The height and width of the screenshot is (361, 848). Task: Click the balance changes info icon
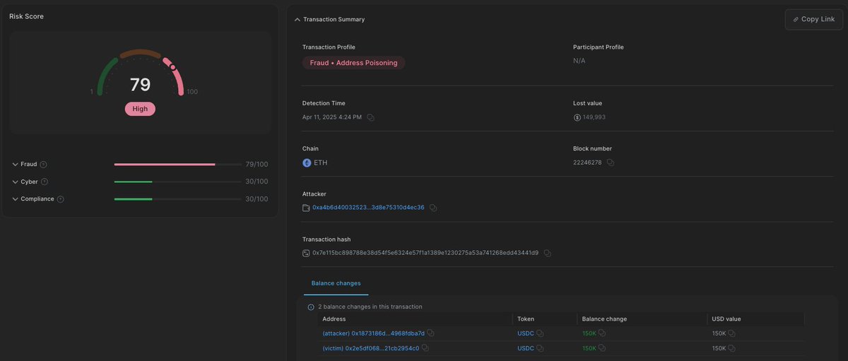coord(311,307)
